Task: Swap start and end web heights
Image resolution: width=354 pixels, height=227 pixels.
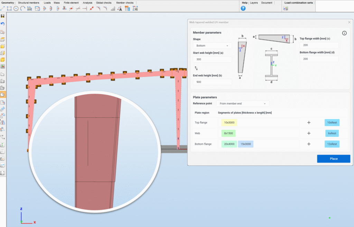Action: [196, 68]
